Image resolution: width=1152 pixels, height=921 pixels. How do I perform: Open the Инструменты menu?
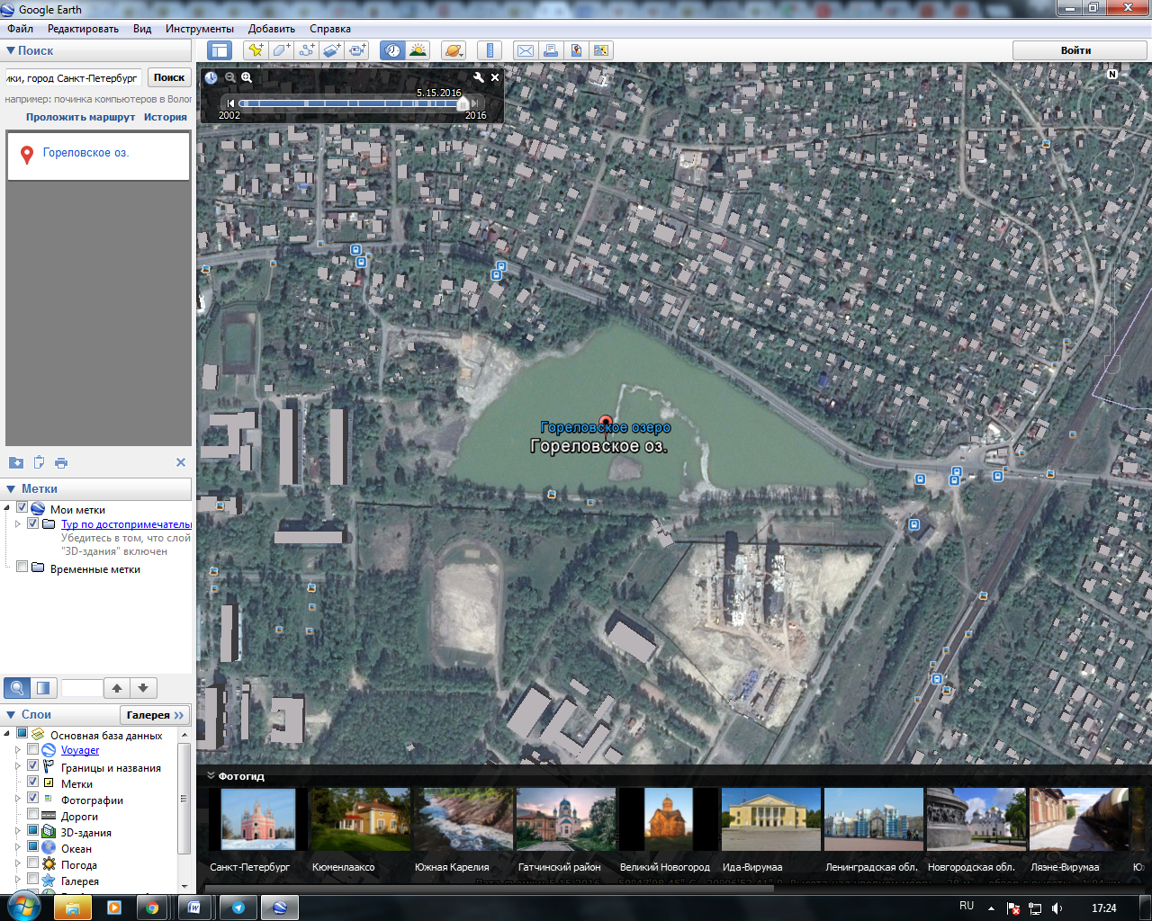(x=200, y=29)
